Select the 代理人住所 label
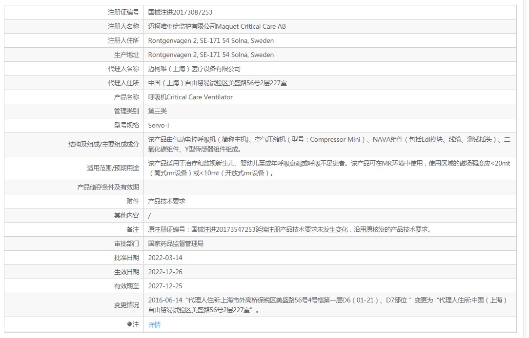 tap(123, 83)
